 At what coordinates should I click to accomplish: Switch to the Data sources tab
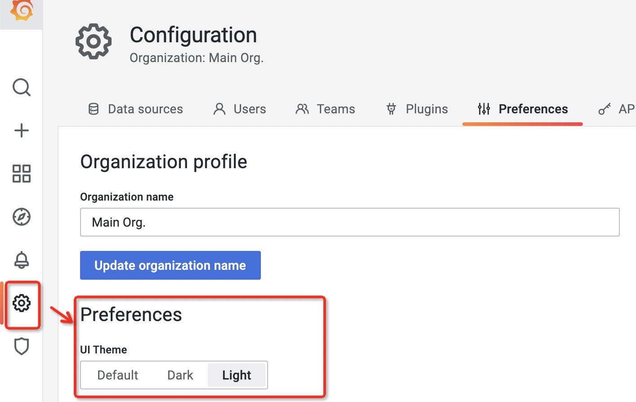pos(135,109)
